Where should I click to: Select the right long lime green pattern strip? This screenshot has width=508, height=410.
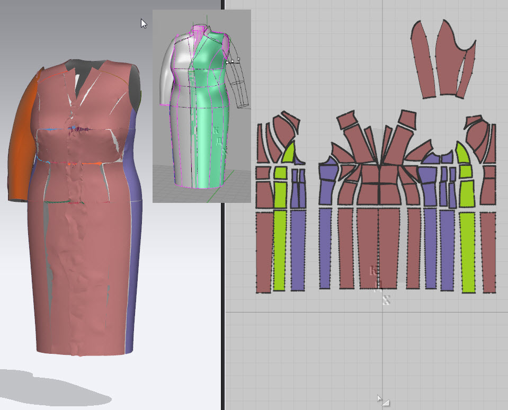(468, 252)
